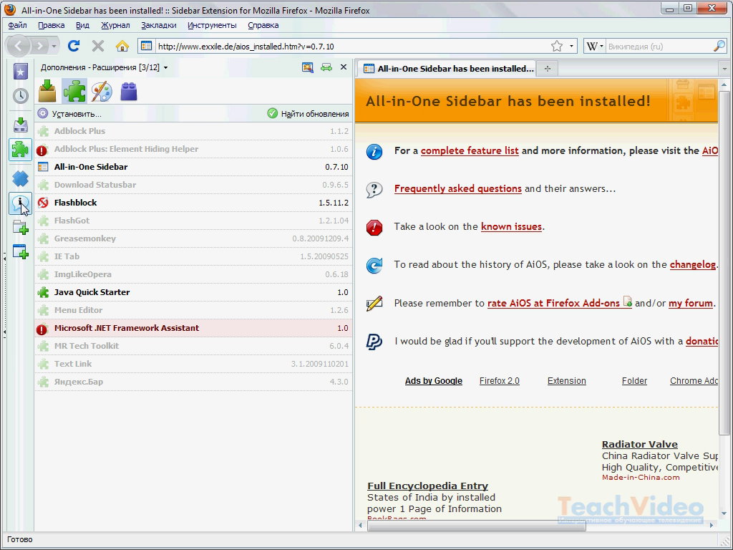Open Downloads from the sidebar strip
The height and width of the screenshot is (550, 733).
pos(21,124)
